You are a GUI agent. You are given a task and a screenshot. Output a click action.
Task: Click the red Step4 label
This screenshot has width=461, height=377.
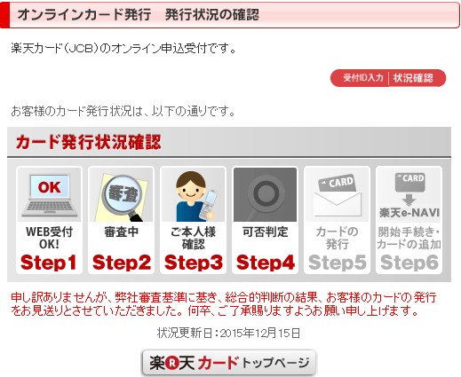click(x=266, y=263)
